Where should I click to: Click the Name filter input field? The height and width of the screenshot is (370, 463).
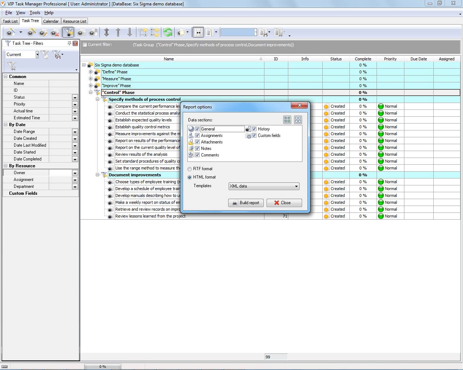pos(63,83)
